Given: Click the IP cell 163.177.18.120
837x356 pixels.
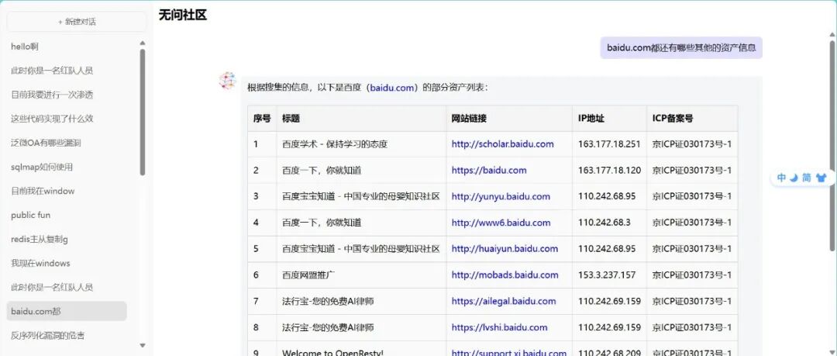Looking at the screenshot, I should point(609,170).
